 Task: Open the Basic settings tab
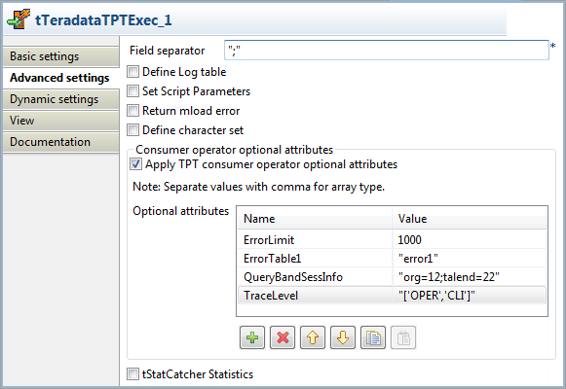(x=61, y=56)
